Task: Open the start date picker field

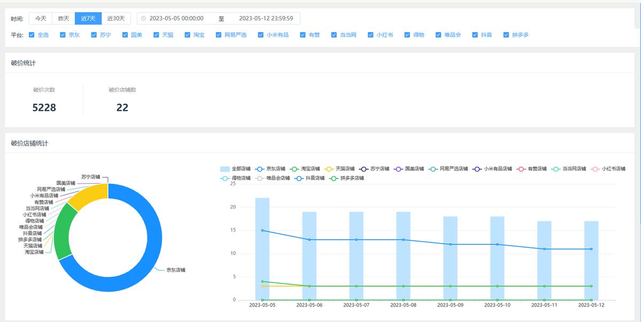Action: [176, 19]
